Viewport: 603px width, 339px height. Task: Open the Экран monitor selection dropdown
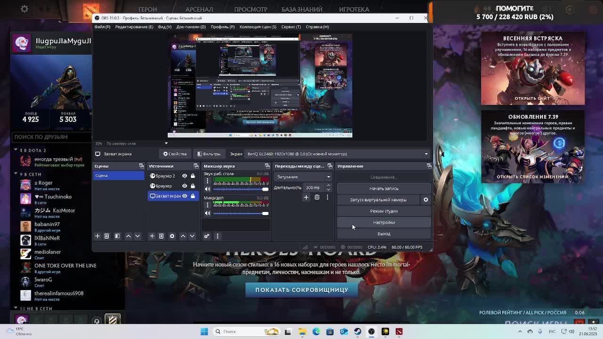(x=337, y=154)
